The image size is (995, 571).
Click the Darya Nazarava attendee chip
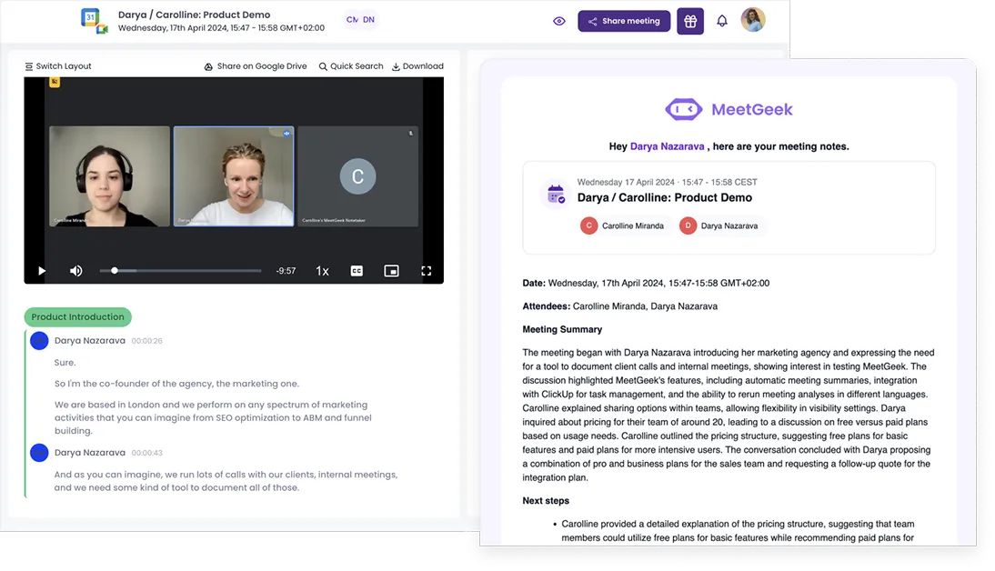tap(719, 225)
